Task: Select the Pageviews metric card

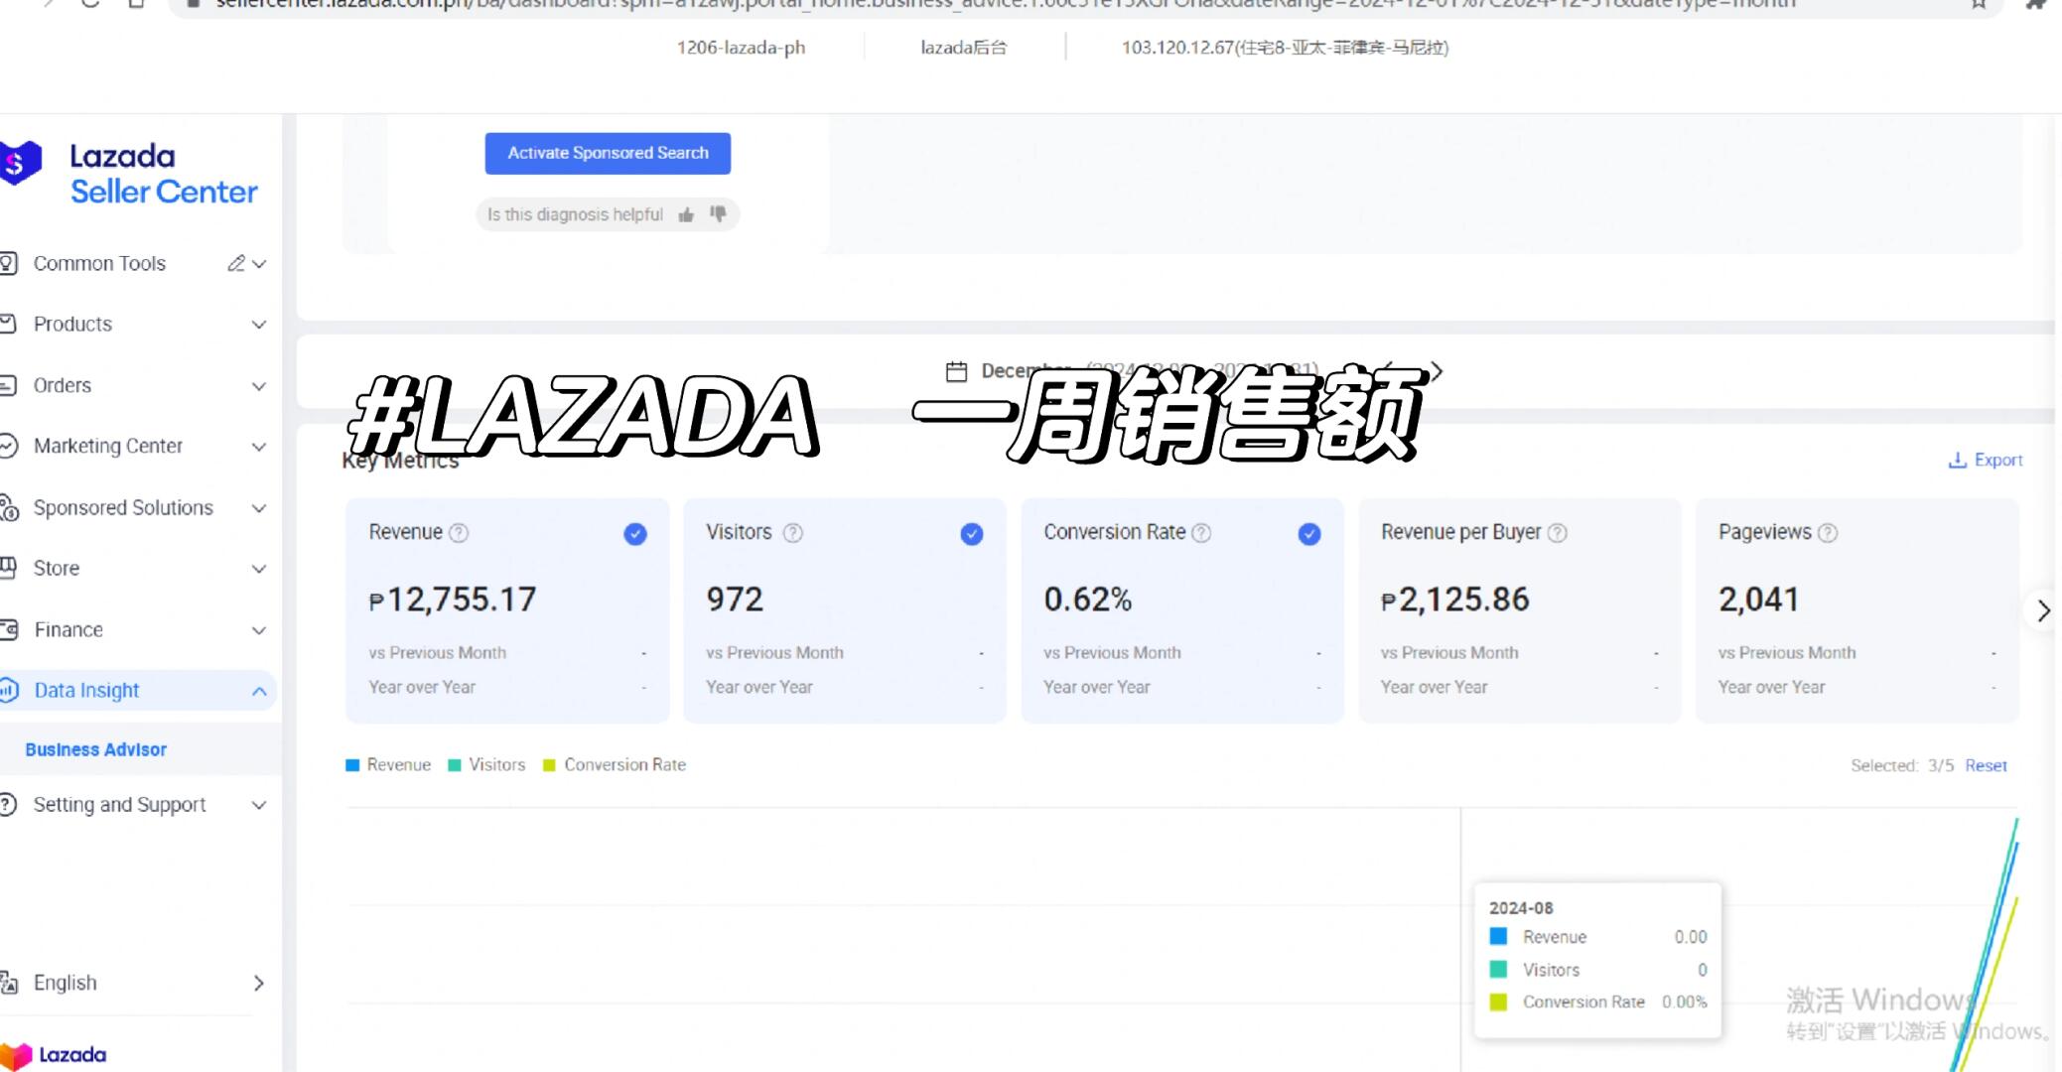Action: (x=1856, y=609)
